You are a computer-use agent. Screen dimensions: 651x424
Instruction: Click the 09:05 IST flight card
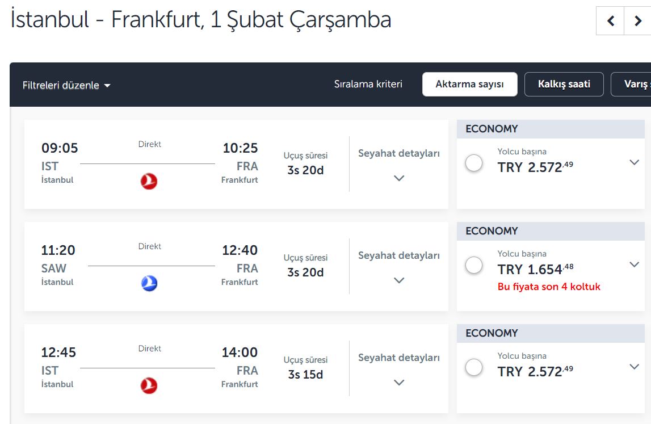coord(236,165)
